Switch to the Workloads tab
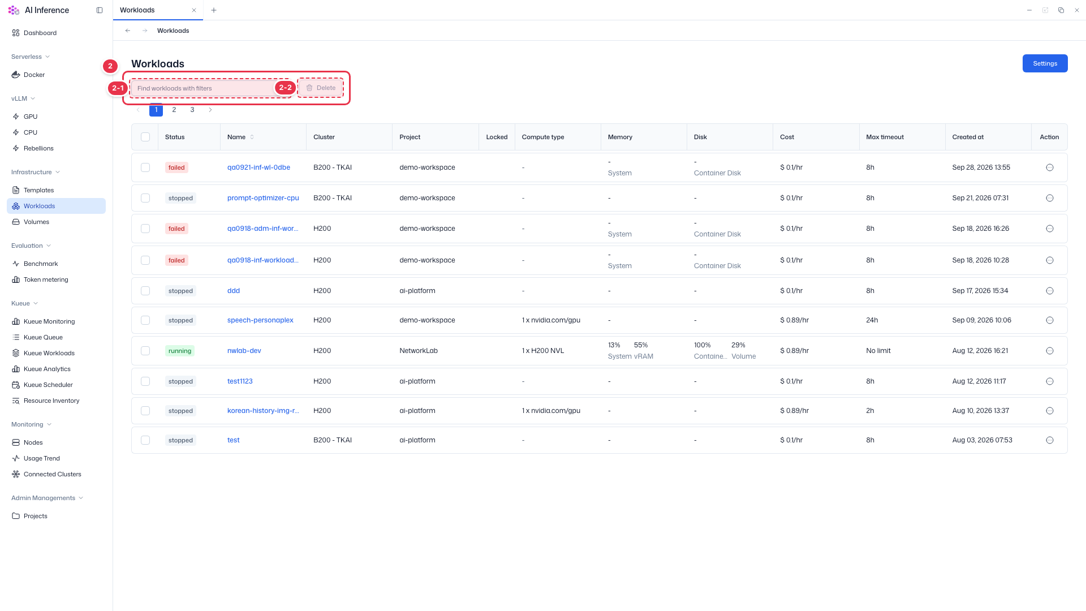 (x=158, y=10)
